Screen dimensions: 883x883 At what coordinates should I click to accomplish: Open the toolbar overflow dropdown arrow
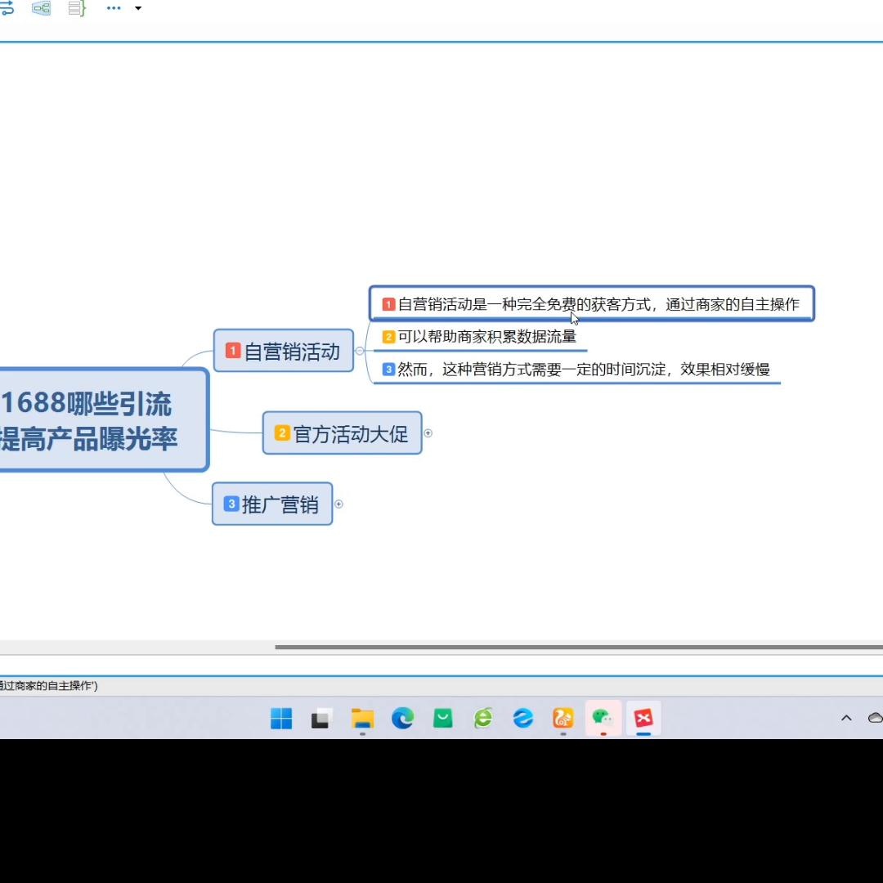point(138,8)
